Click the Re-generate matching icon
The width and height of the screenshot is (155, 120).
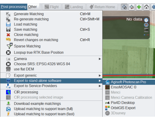(8, 19)
